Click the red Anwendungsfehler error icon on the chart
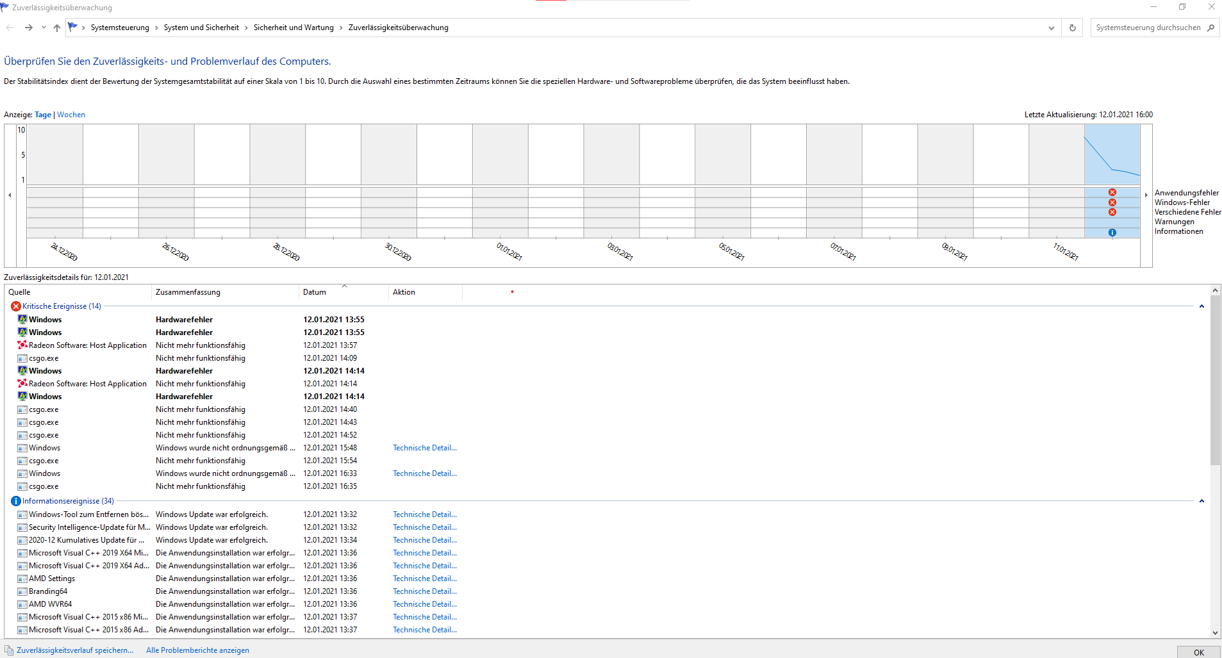This screenshot has width=1222, height=658. [x=1112, y=192]
